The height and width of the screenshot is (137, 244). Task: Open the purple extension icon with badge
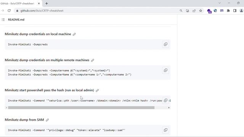click(x=209, y=11)
